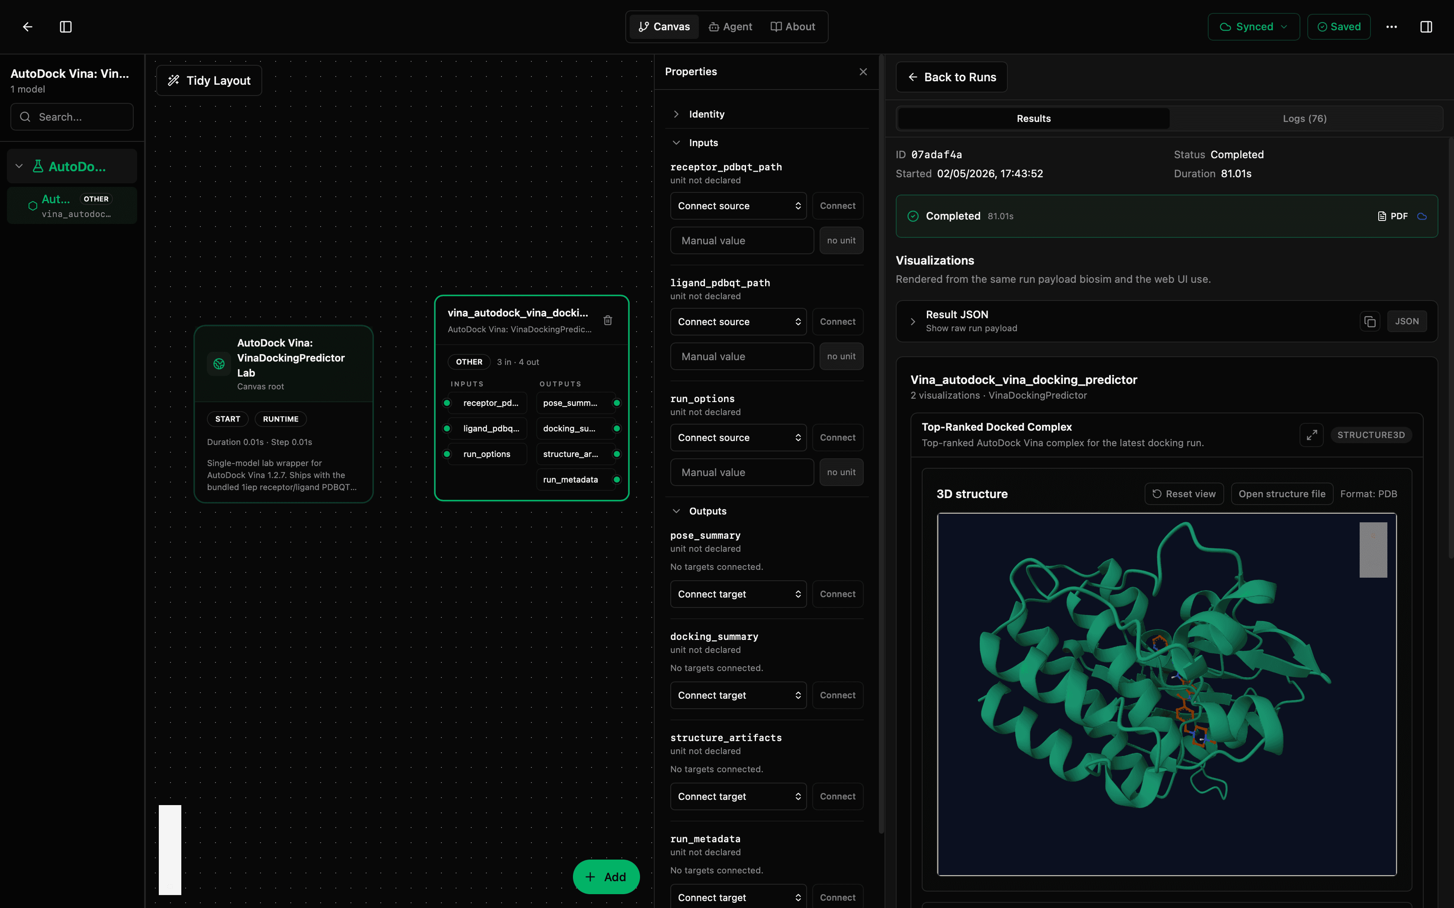The image size is (1454, 908).
Task: Switch to the Canvas tab
Action: click(x=664, y=26)
